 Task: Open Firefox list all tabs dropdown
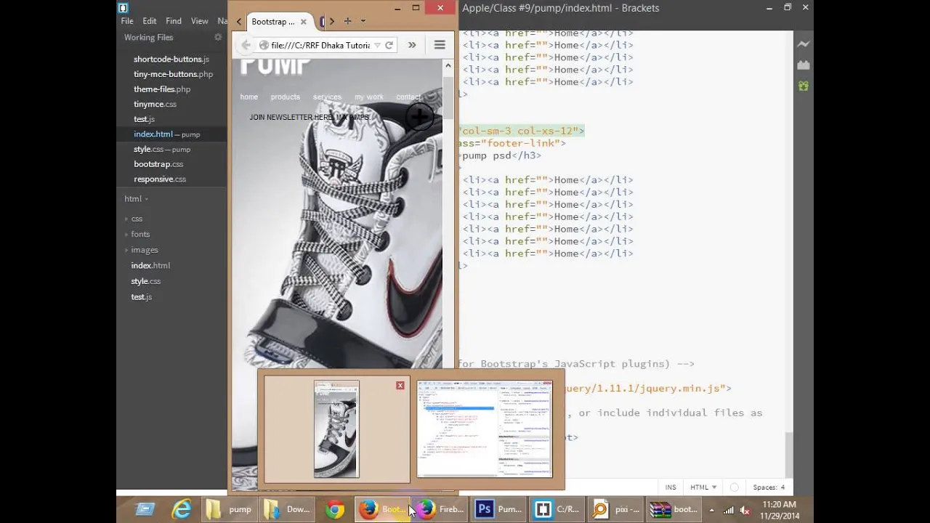(x=363, y=21)
